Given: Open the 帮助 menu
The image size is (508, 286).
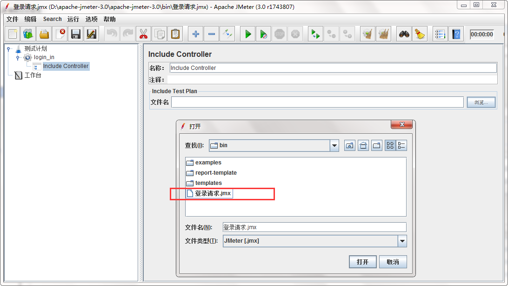Looking at the screenshot, I should tap(109, 19).
